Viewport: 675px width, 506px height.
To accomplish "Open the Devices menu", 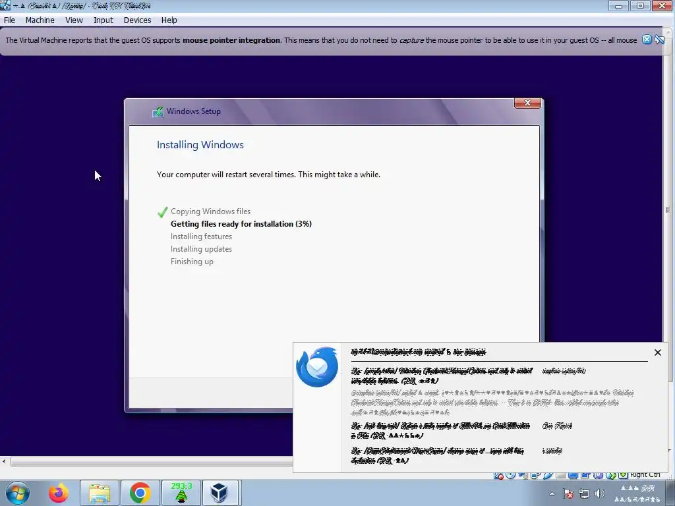I will [137, 20].
